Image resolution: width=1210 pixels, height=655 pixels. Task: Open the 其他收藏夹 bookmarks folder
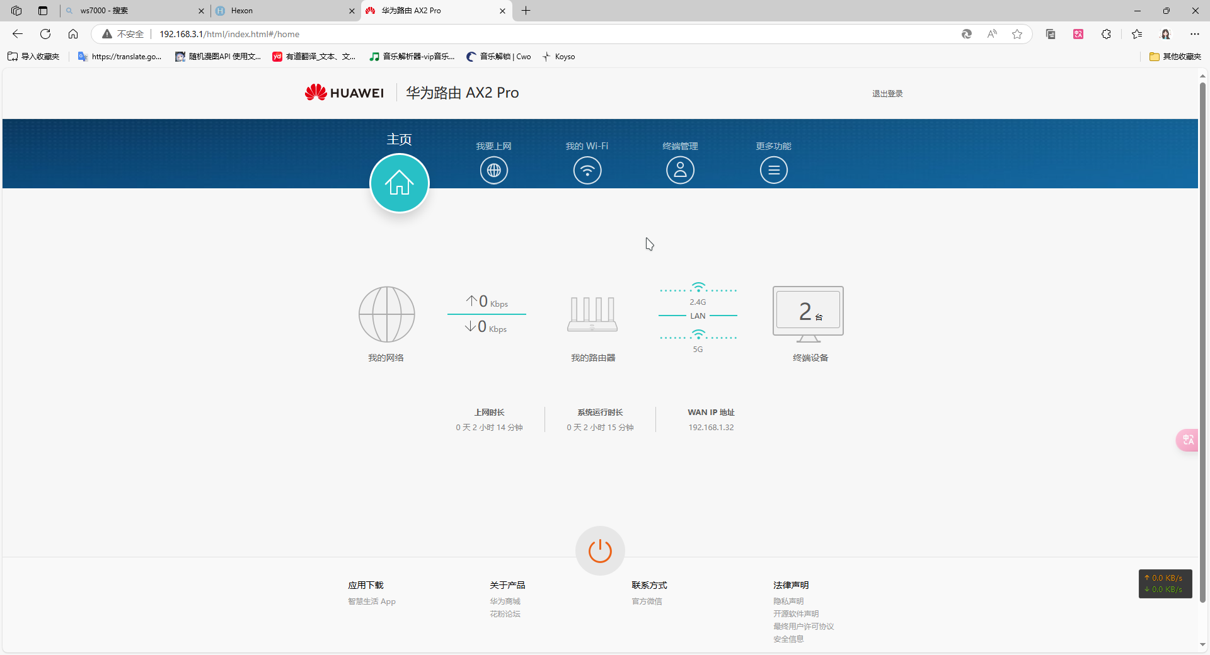coord(1175,57)
